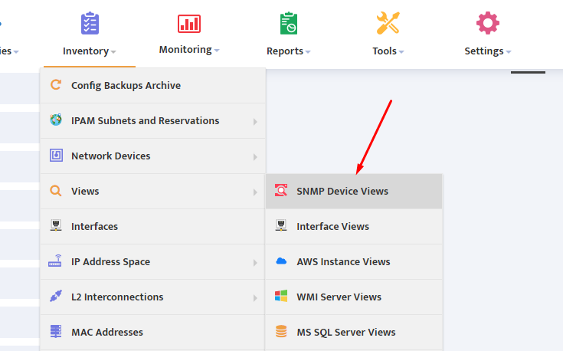Click the green Reports clipboard icon
Image resolution: width=563 pixels, height=351 pixels.
tap(289, 23)
